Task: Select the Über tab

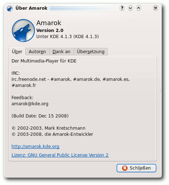Action: 17,52
